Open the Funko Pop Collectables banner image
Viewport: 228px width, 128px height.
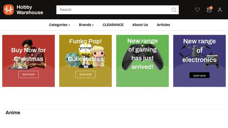tap(85, 61)
